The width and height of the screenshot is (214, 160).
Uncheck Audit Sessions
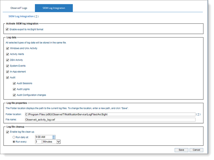tap(14, 83)
